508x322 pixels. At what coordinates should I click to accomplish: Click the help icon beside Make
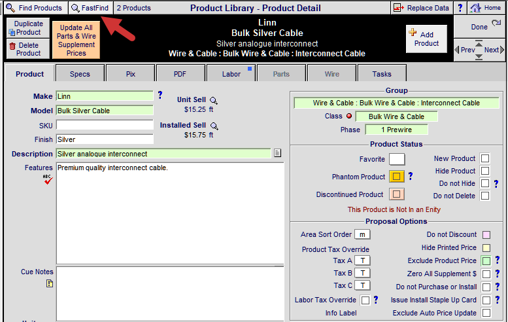point(160,95)
